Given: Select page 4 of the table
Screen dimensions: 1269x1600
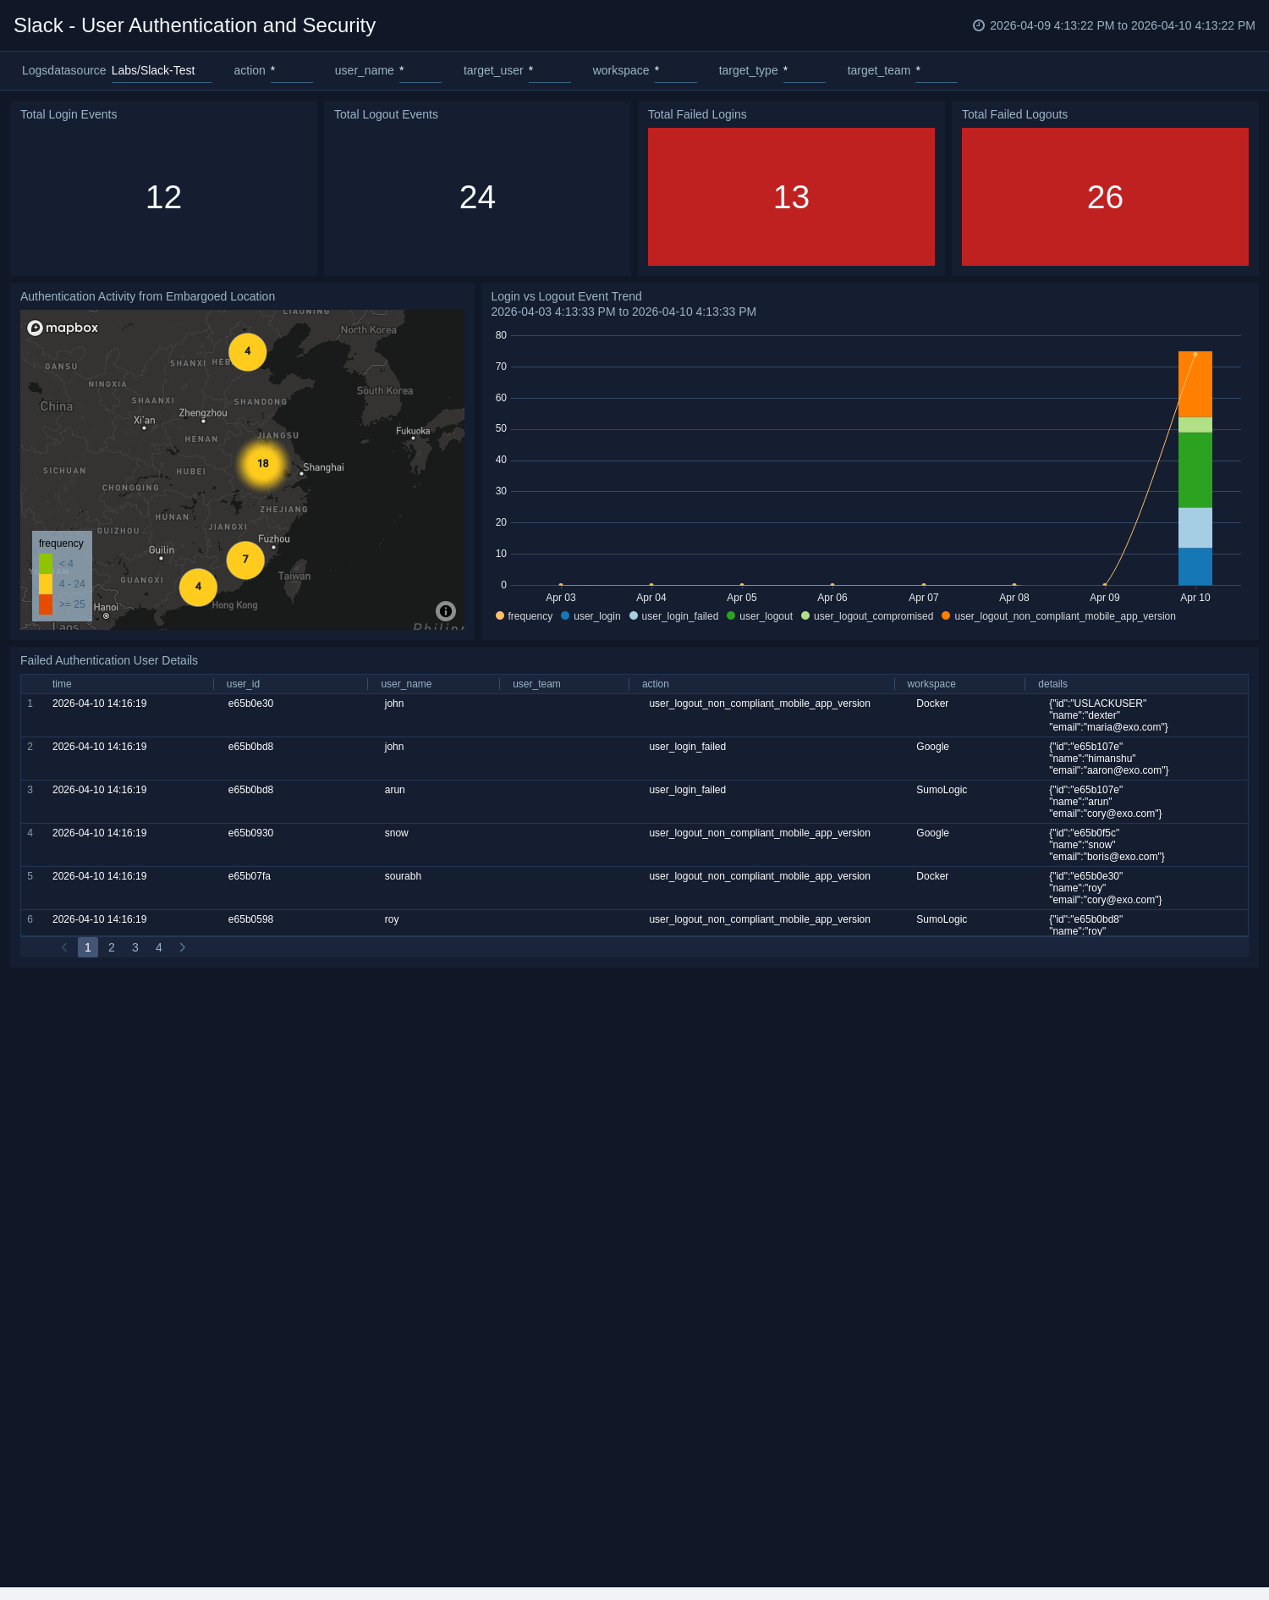Looking at the screenshot, I should pos(159,947).
